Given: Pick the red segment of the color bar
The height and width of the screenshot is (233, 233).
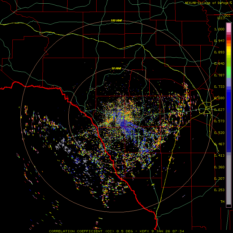Looking at the screenshot, I should 229,39.
